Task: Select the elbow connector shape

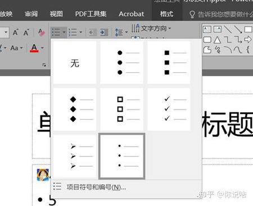Action: pyautogui.click(x=228, y=39)
